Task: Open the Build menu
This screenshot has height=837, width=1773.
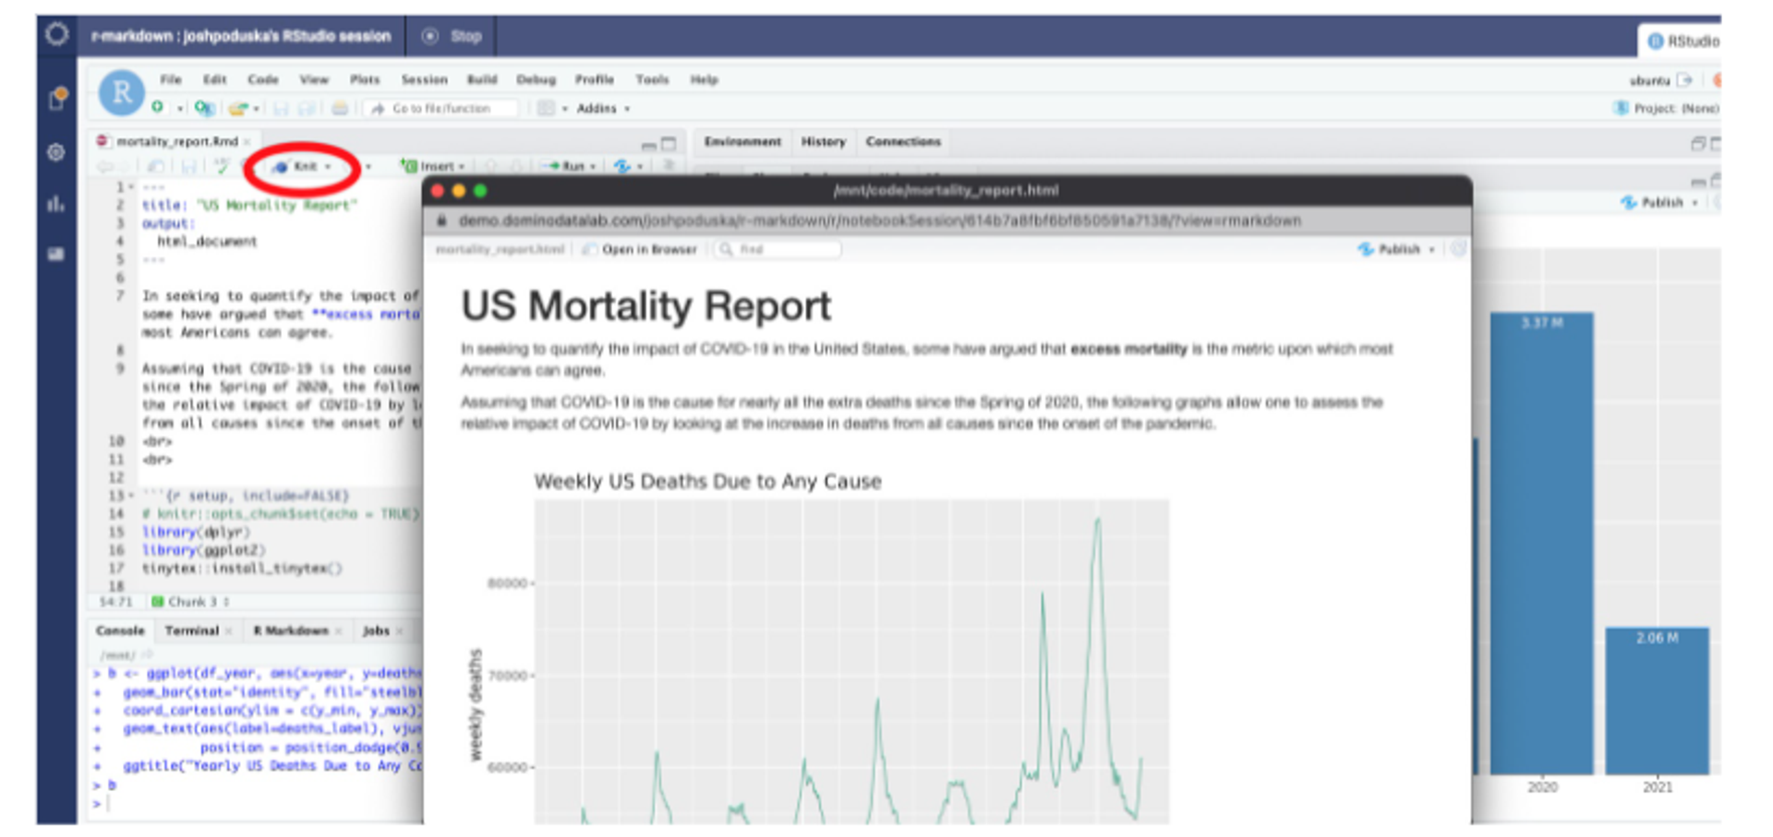Action: click(482, 79)
